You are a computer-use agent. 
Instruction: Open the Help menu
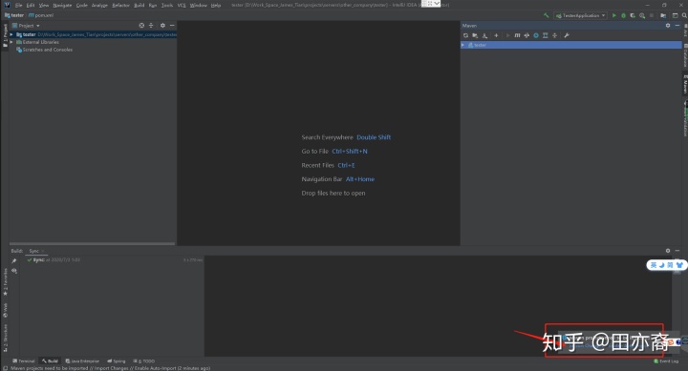[216, 6]
